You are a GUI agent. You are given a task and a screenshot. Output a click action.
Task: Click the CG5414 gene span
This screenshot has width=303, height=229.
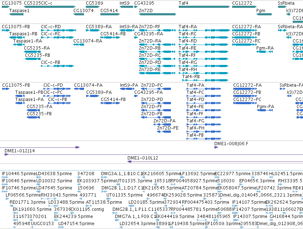click(x=110, y=14)
